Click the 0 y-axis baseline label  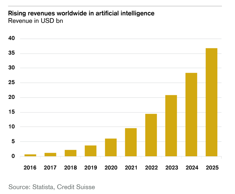click(x=13, y=156)
